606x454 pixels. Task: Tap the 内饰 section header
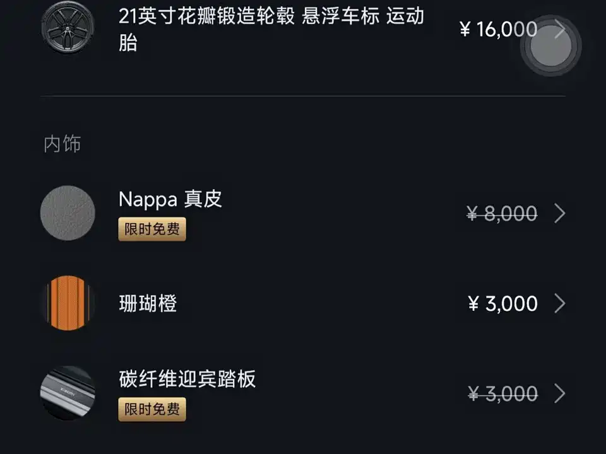[62, 144]
